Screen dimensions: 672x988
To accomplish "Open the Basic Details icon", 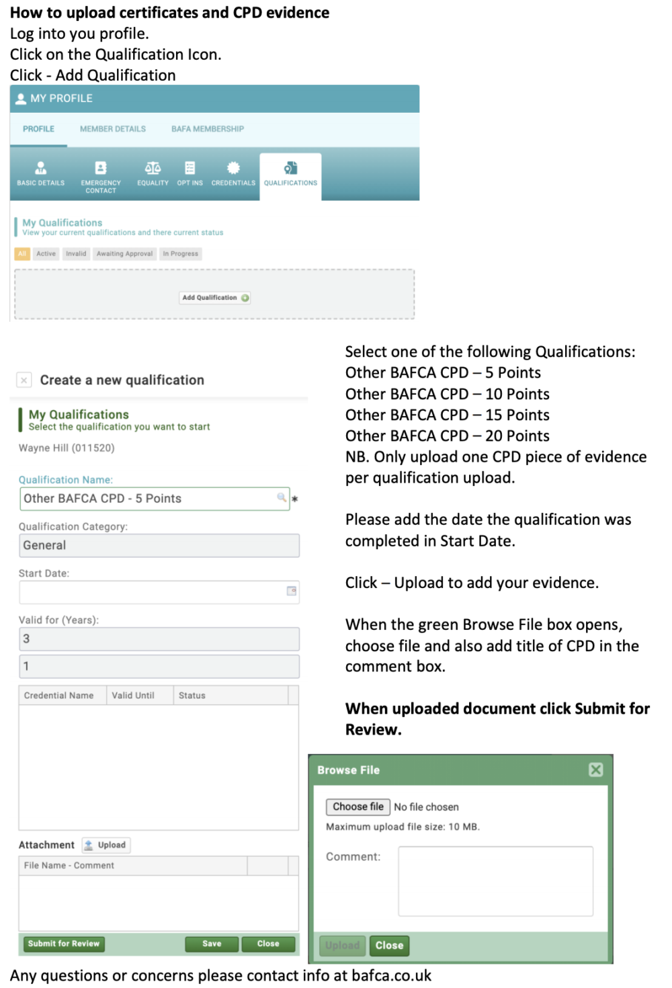I will point(41,169).
